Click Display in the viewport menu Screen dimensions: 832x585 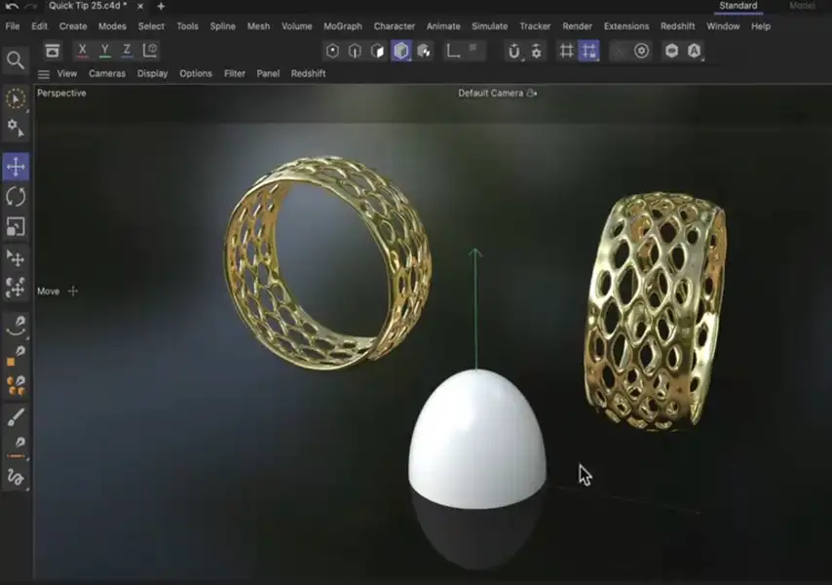(152, 73)
